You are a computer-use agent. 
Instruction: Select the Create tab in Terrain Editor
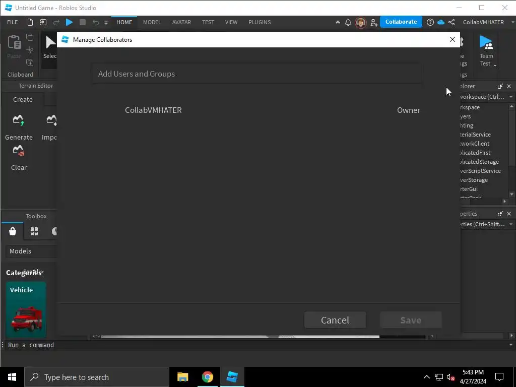click(x=23, y=99)
